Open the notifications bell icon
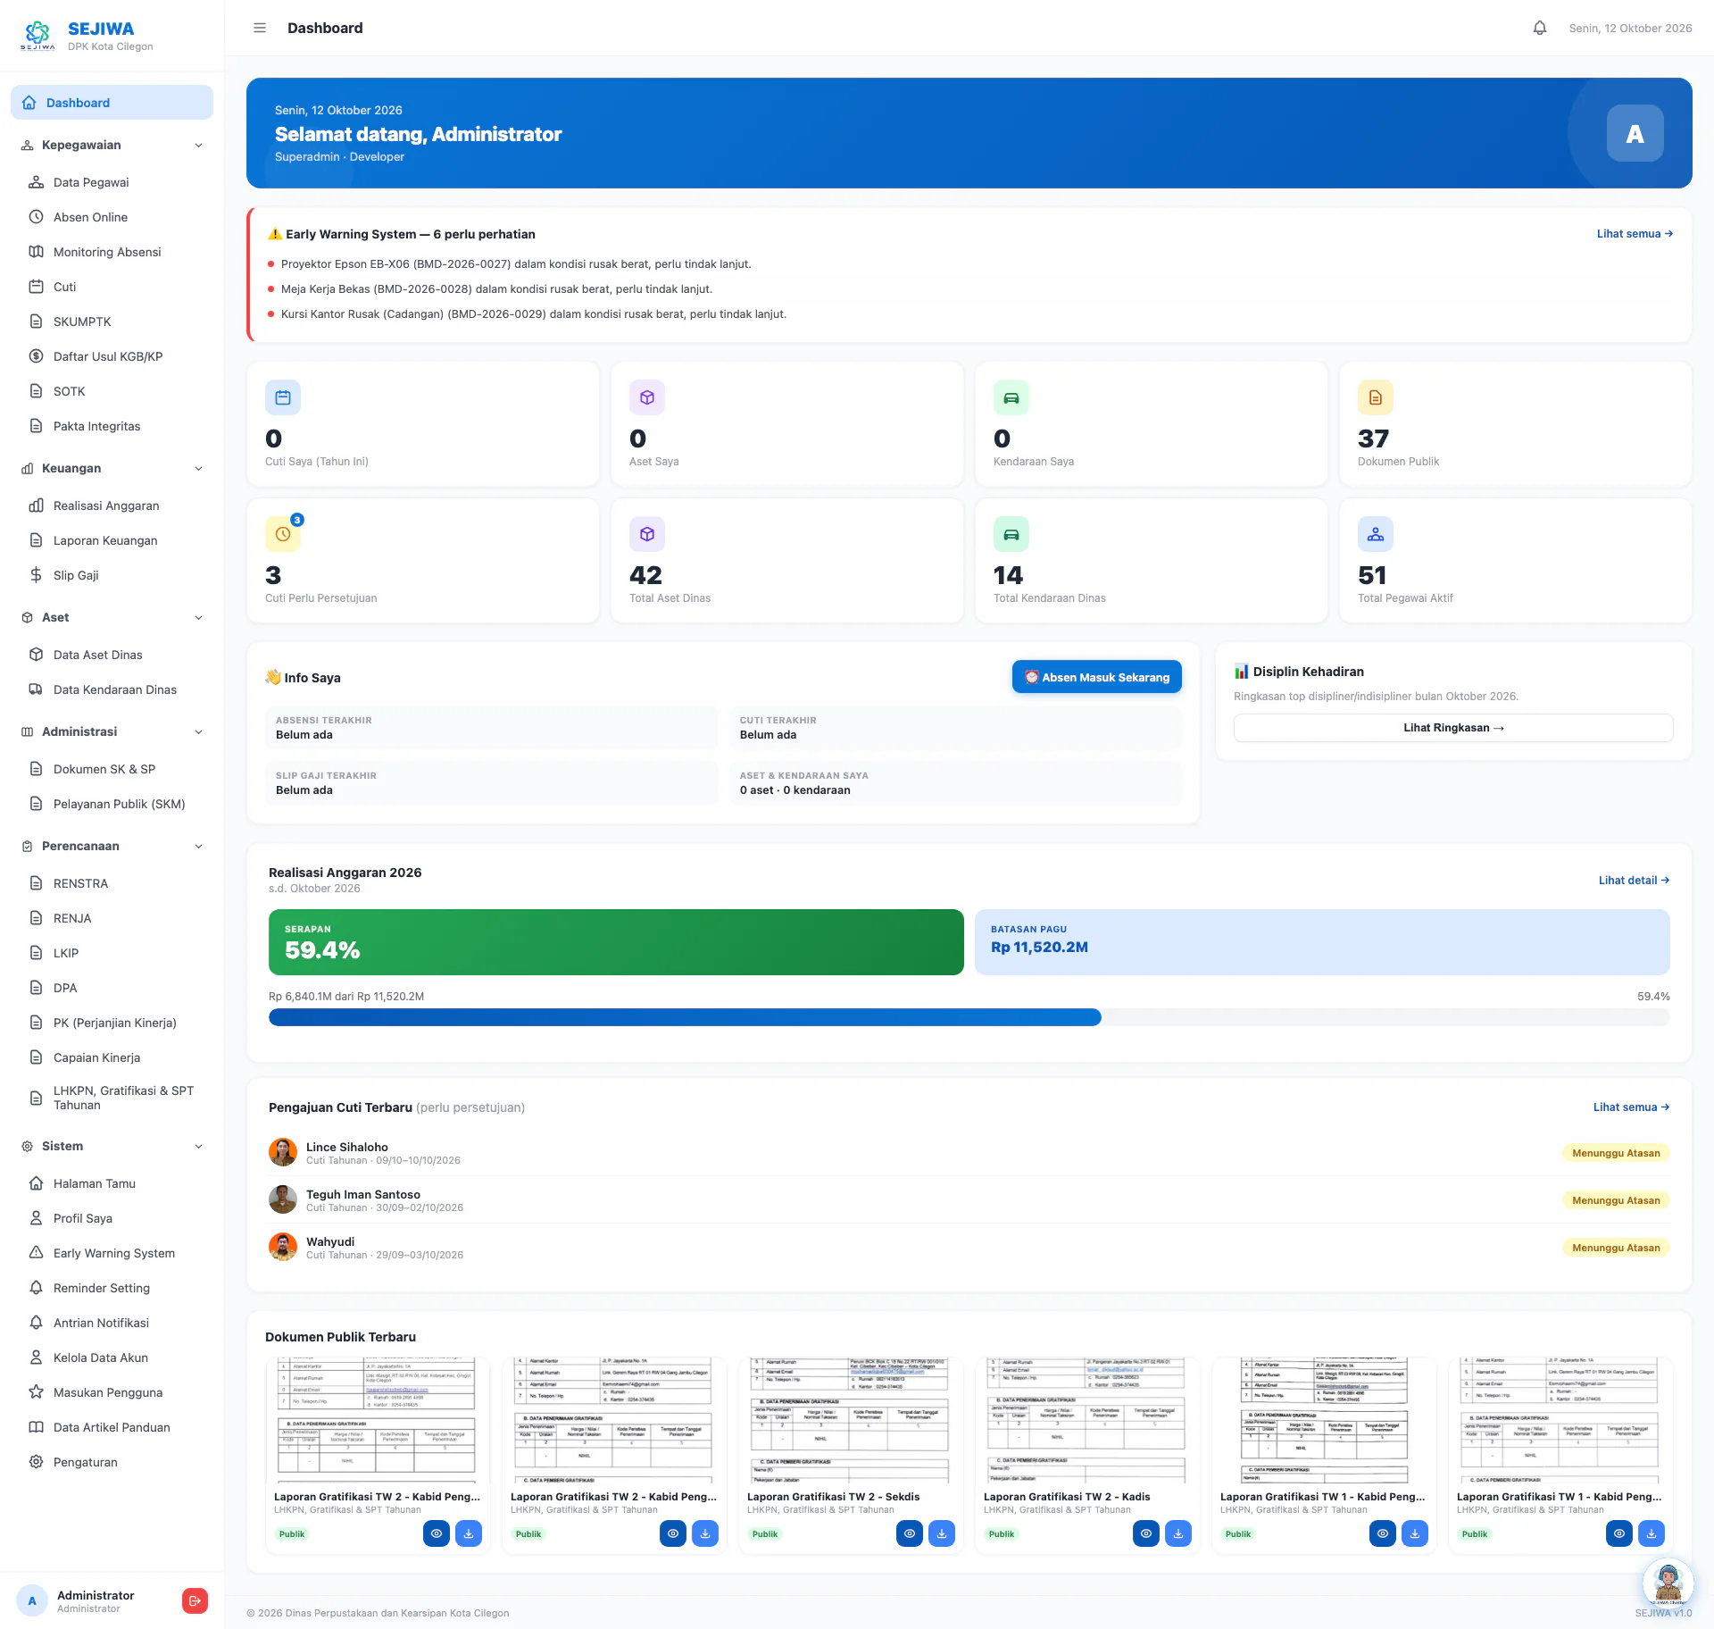Viewport: 1714px width, 1629px height. pyautogui.click(x=1540, y=28)
